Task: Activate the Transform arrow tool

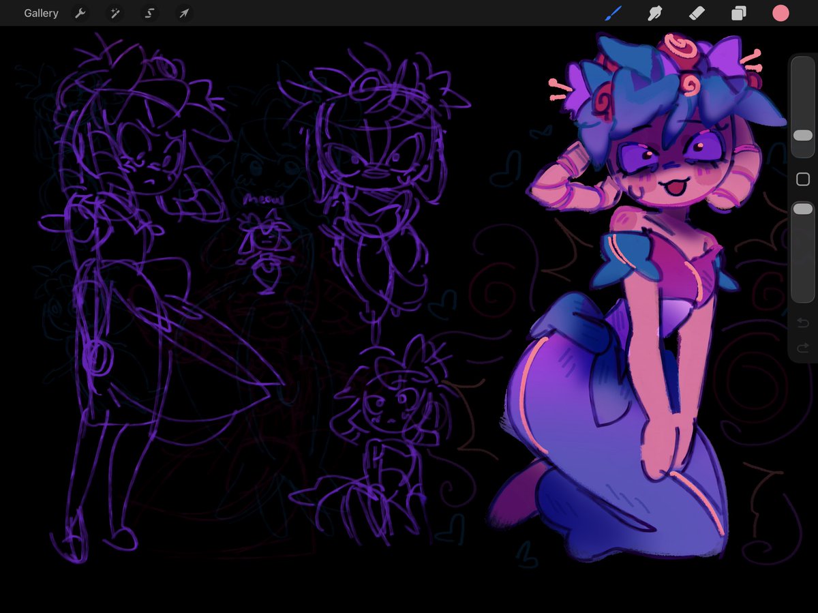Action: pyautogui.click(x=183, y=13)
